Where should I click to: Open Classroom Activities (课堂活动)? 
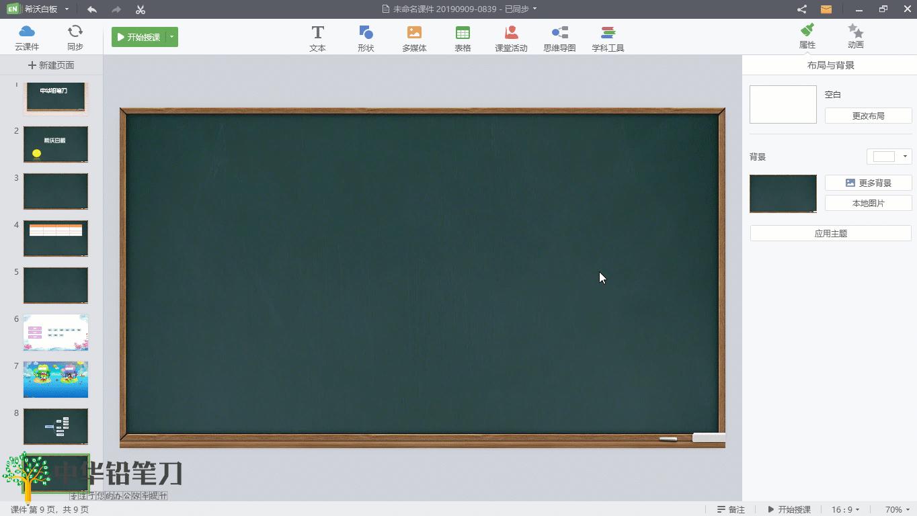click(x=511, y=38)
